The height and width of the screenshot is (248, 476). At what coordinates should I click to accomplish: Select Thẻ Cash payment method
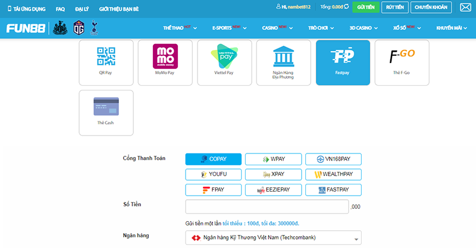click(106, 112)
